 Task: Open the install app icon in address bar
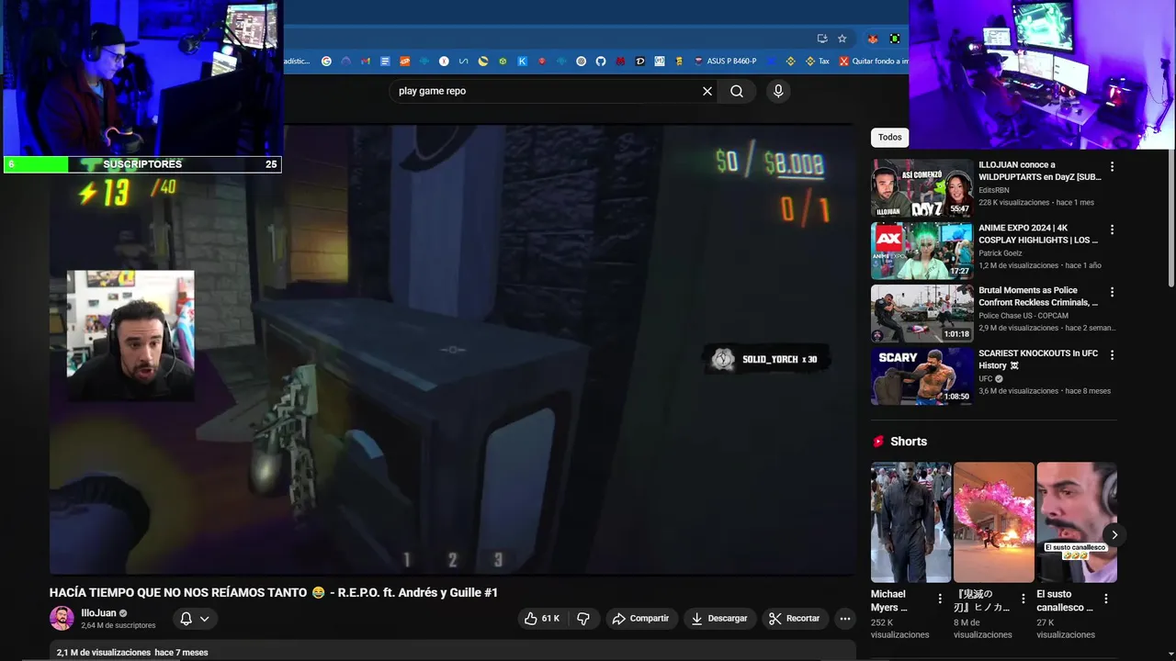click(x=822, y=39)
